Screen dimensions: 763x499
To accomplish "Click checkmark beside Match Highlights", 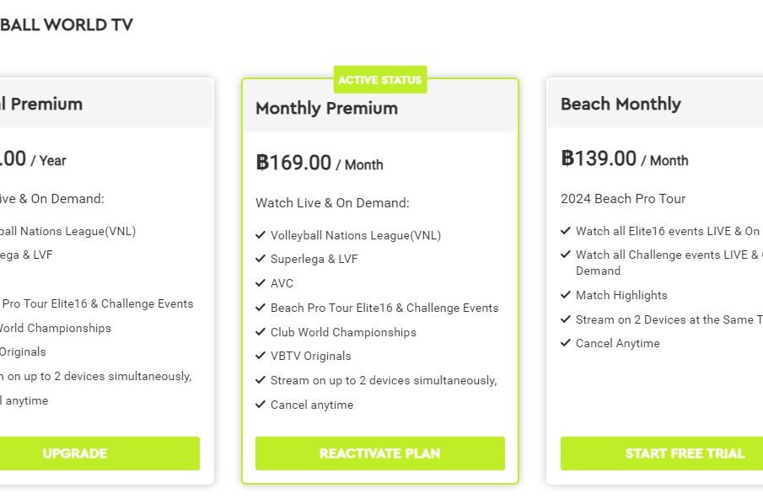I will [566, 295].
